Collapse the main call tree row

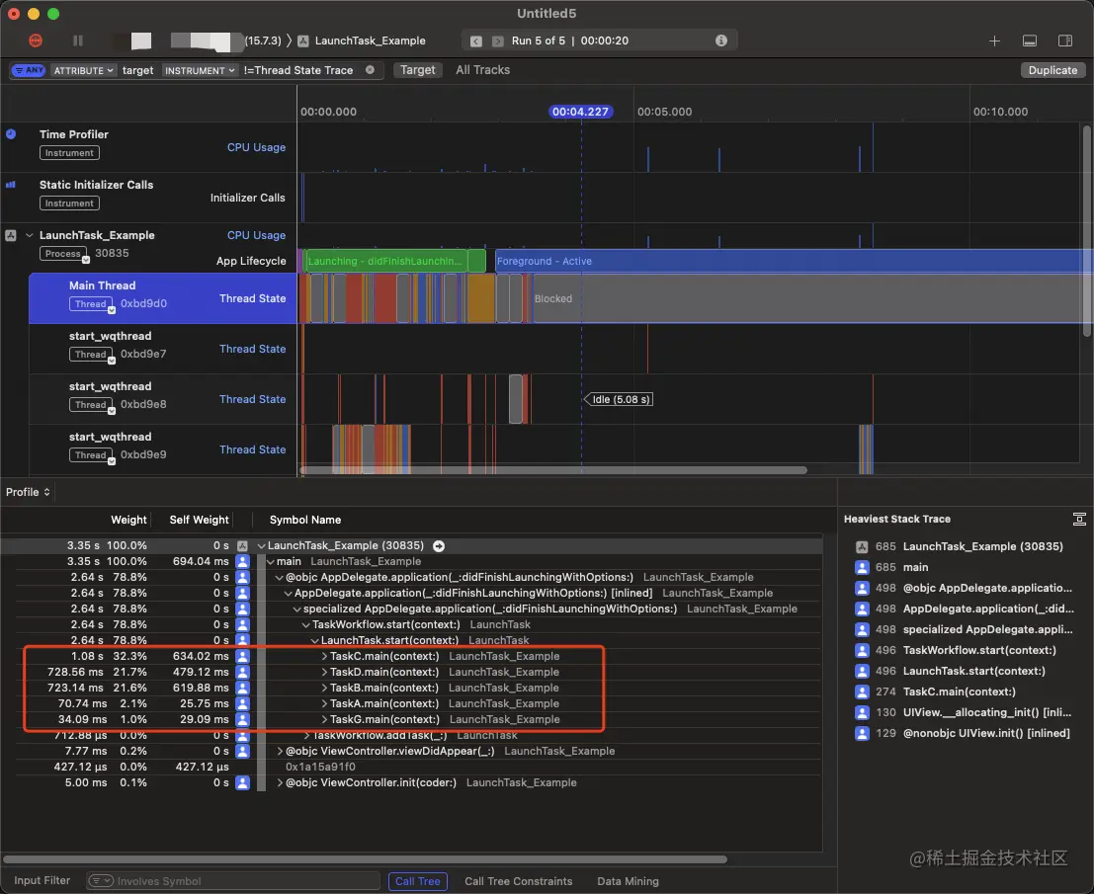[271, 561]
